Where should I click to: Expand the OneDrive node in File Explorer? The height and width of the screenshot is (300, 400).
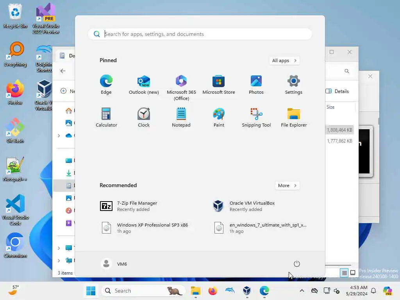click(59, 136)
